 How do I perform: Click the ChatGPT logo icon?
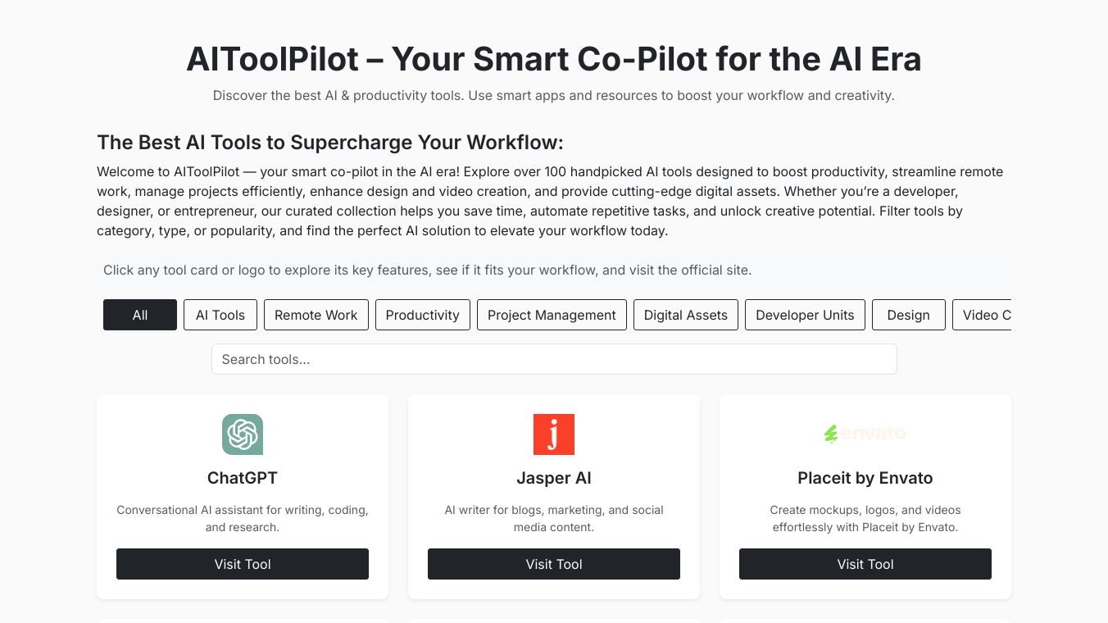[x=243, y=434]
